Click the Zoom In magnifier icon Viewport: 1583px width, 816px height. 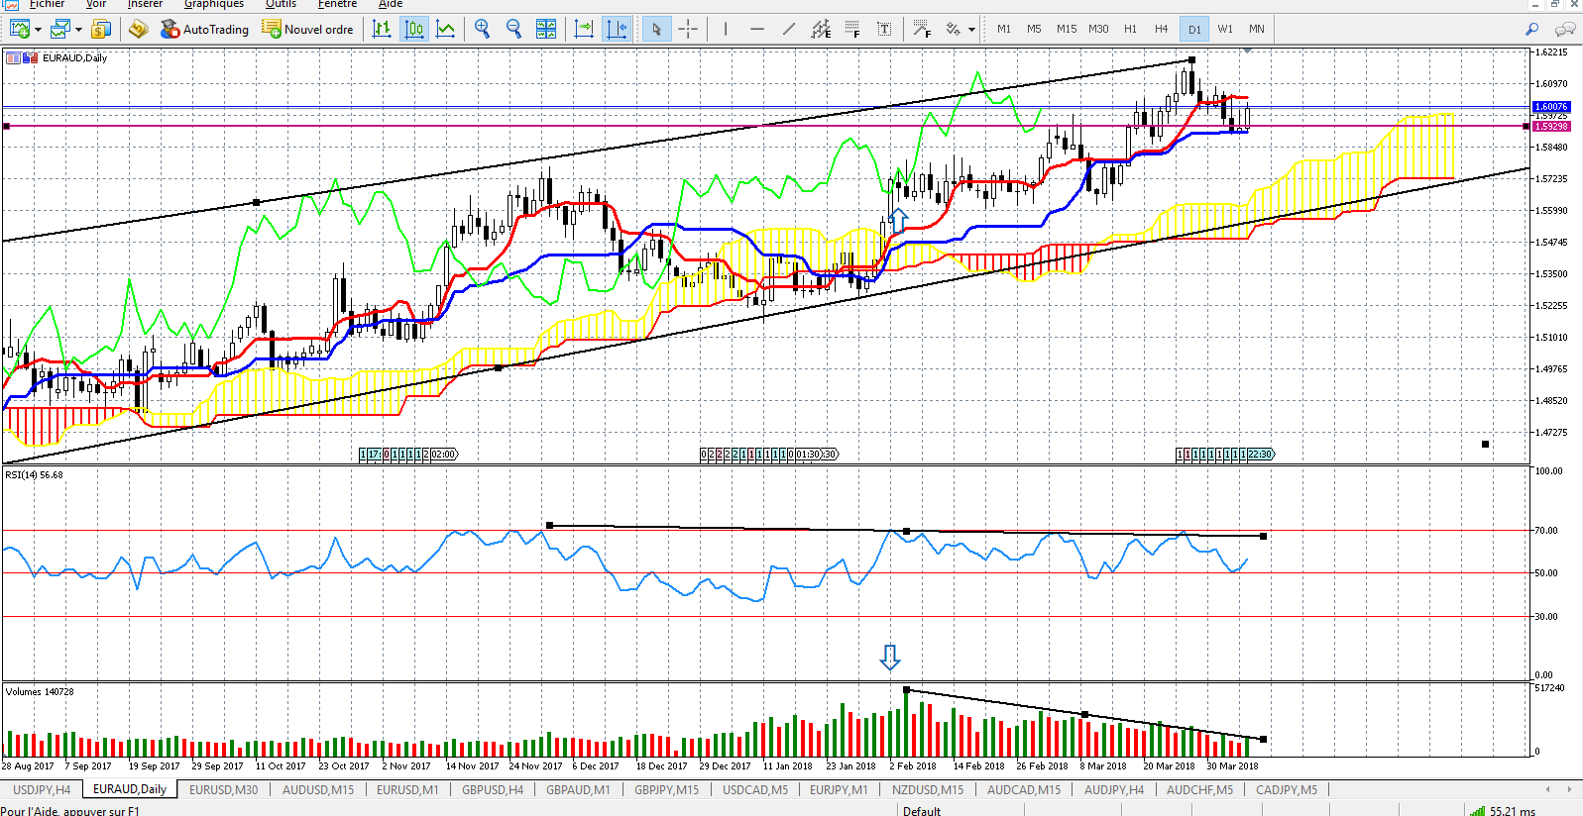[x=482, y=29]
